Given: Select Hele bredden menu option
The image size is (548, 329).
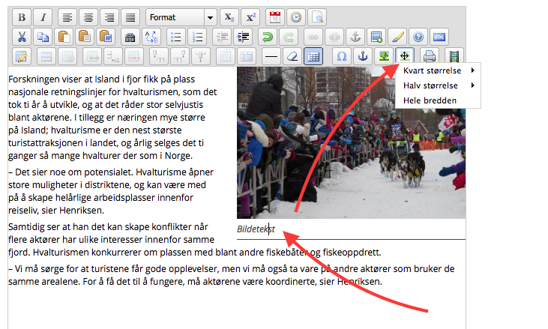Looking at the screenshot, I should click(x=430, y=100).
